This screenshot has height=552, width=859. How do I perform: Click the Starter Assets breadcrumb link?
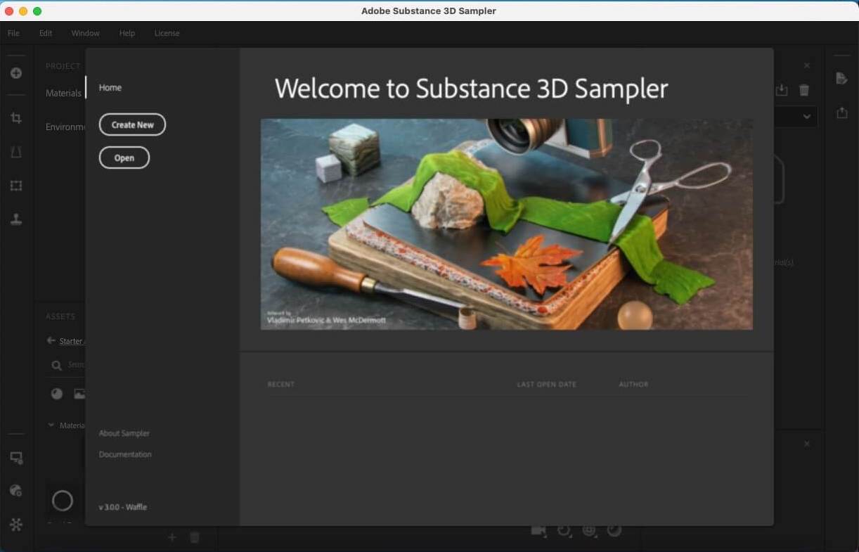[71, 341]
